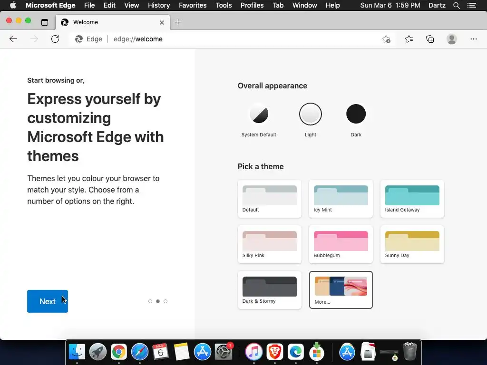Open Settings and more ellipsis menu
Viewport: 487px width, 365px height.
[x=473, y=39]
